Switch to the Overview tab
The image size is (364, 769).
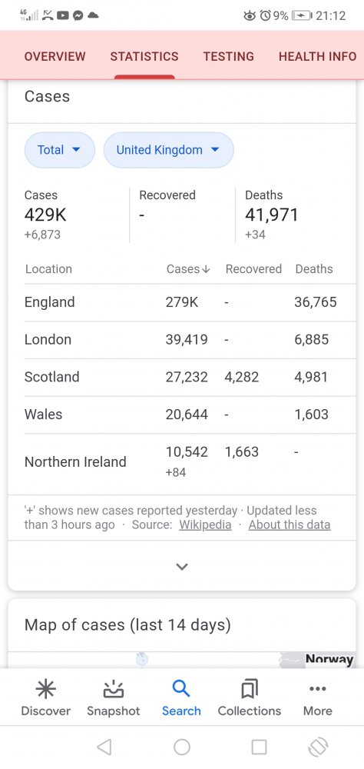click(55, 56)
